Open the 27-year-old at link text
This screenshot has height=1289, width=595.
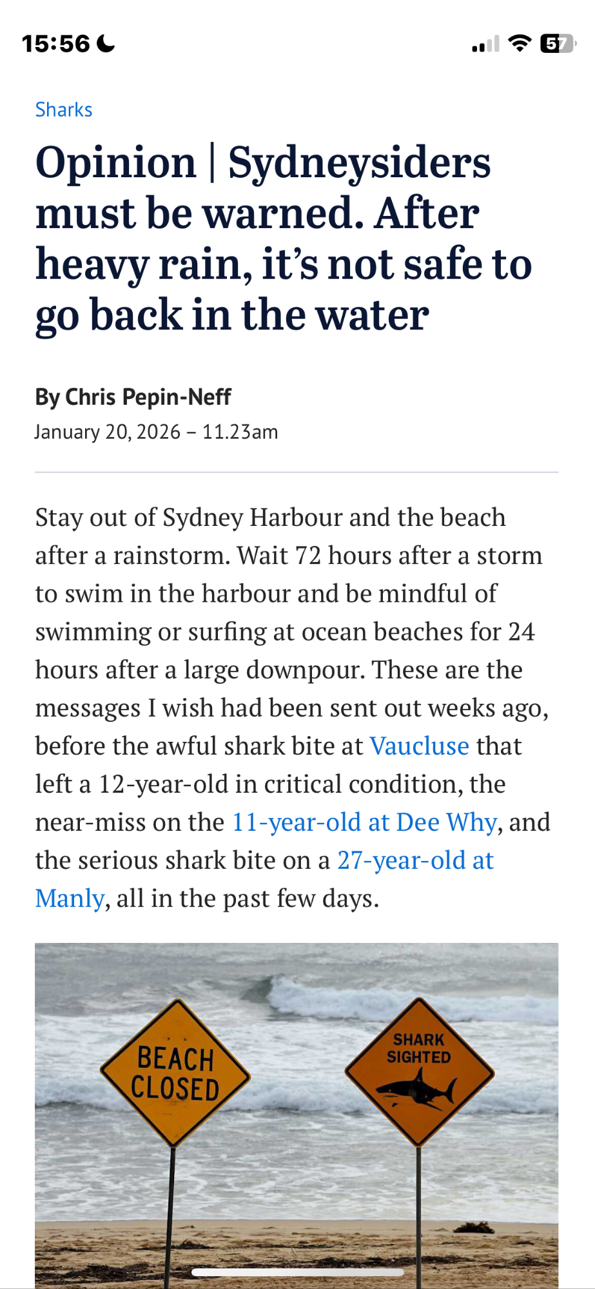416,860
